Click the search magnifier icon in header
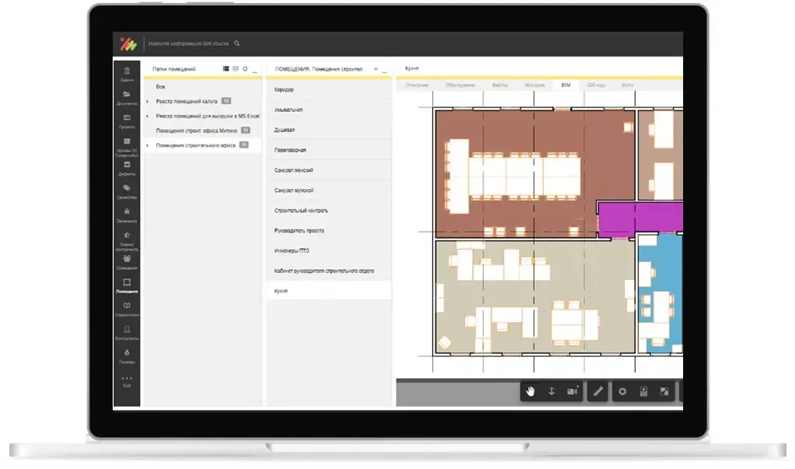The width and height of the screenshot is (795, 469). pos(237,44)
